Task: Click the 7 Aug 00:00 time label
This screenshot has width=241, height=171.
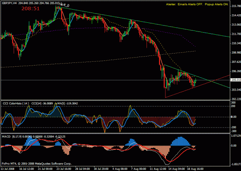Action: pyautogui.click(x=138, y=169)
